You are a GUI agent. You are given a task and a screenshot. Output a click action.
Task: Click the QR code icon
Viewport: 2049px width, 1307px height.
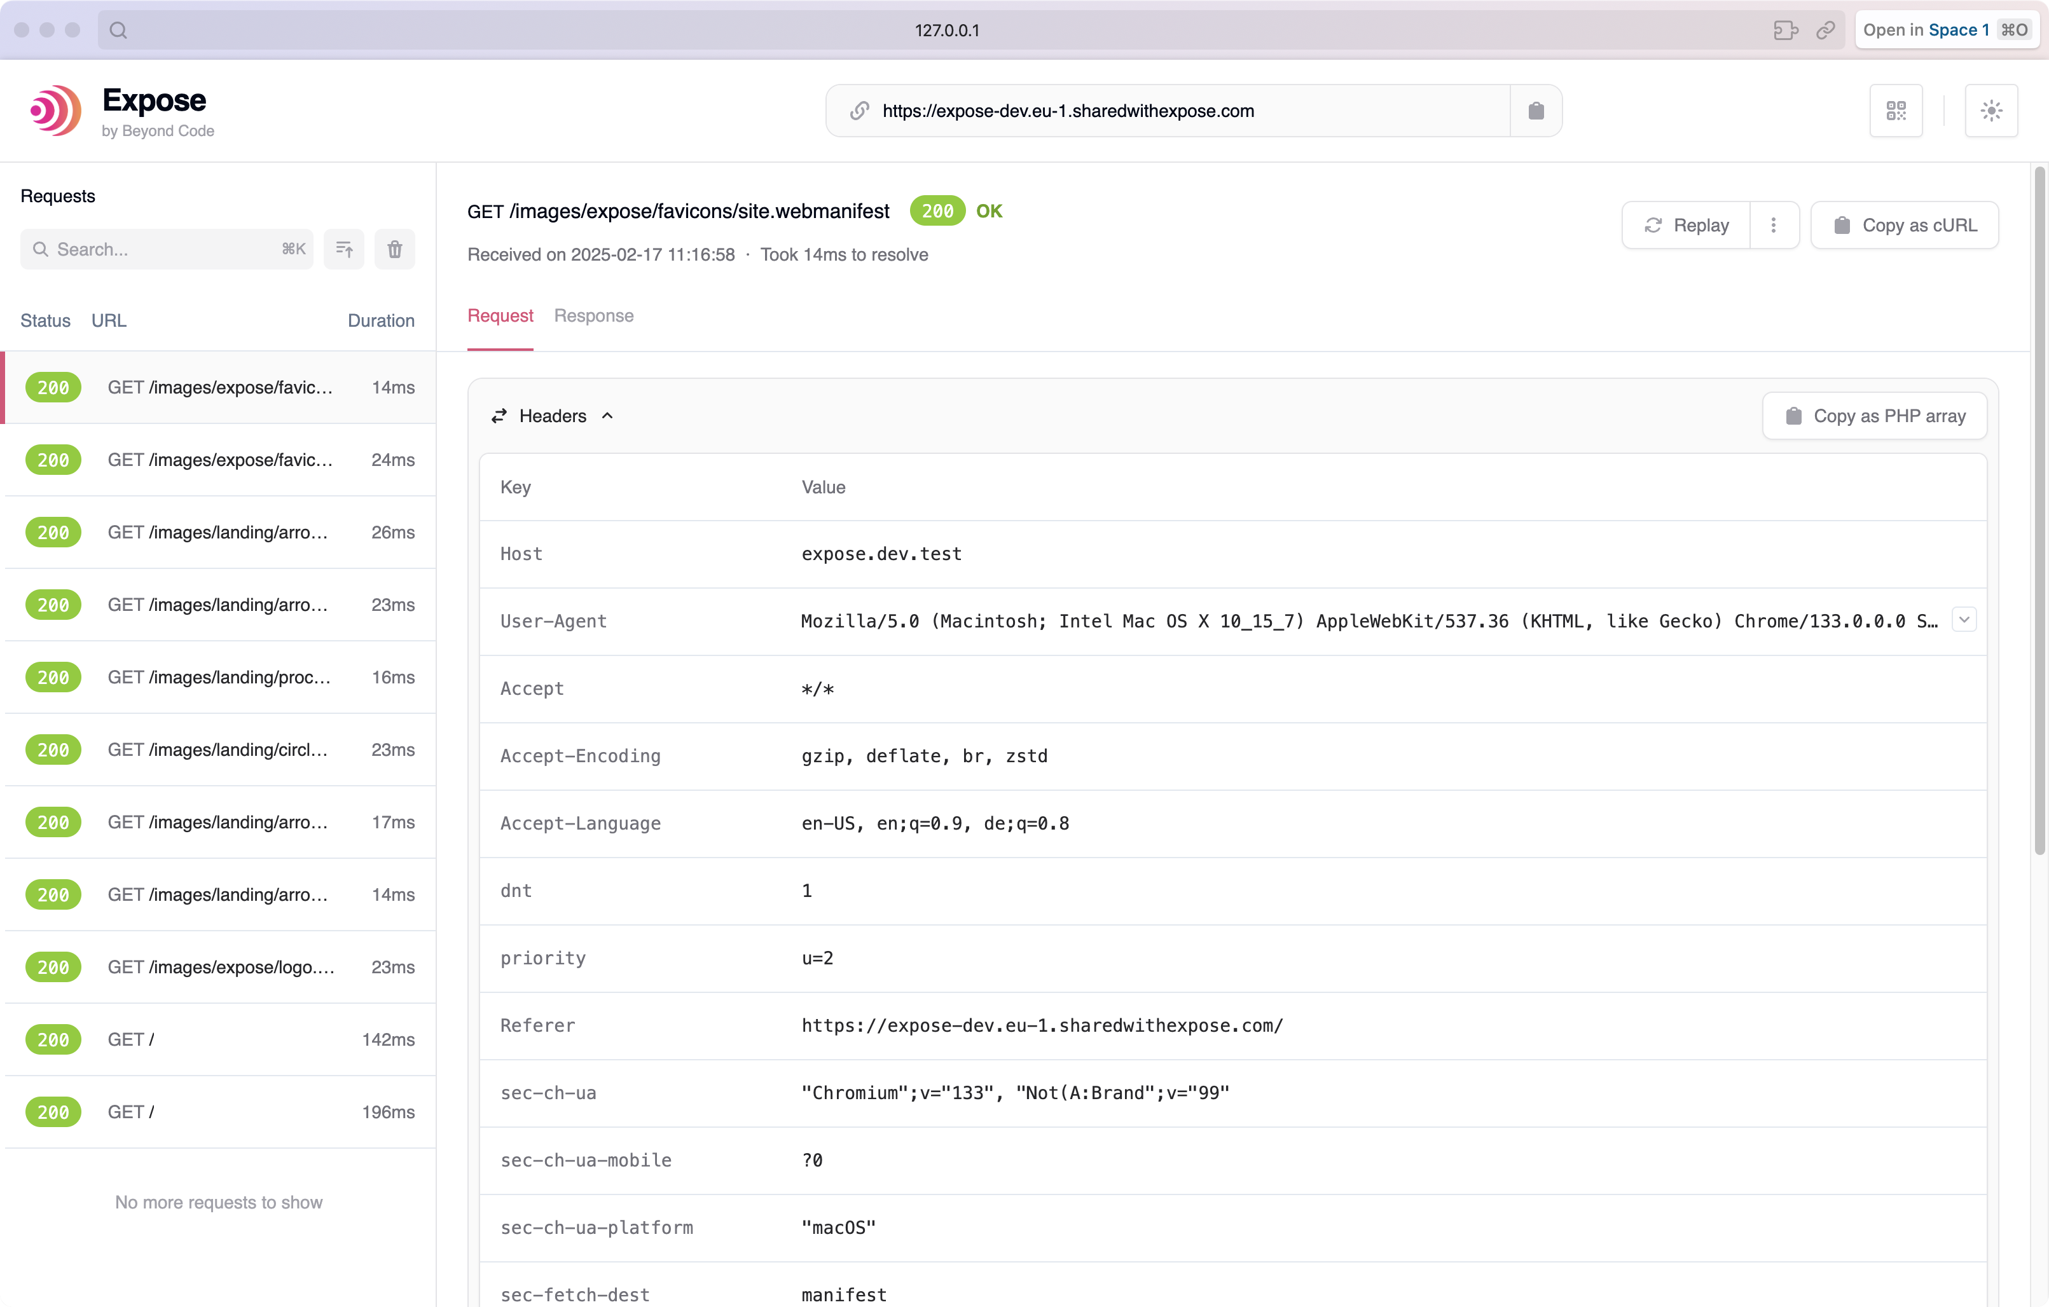pyautogui.click(x=1895, y=111)
